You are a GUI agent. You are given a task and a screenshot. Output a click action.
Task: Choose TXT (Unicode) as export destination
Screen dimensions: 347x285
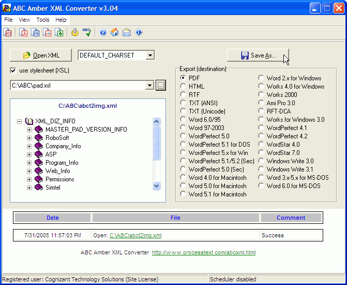point(183,111)
